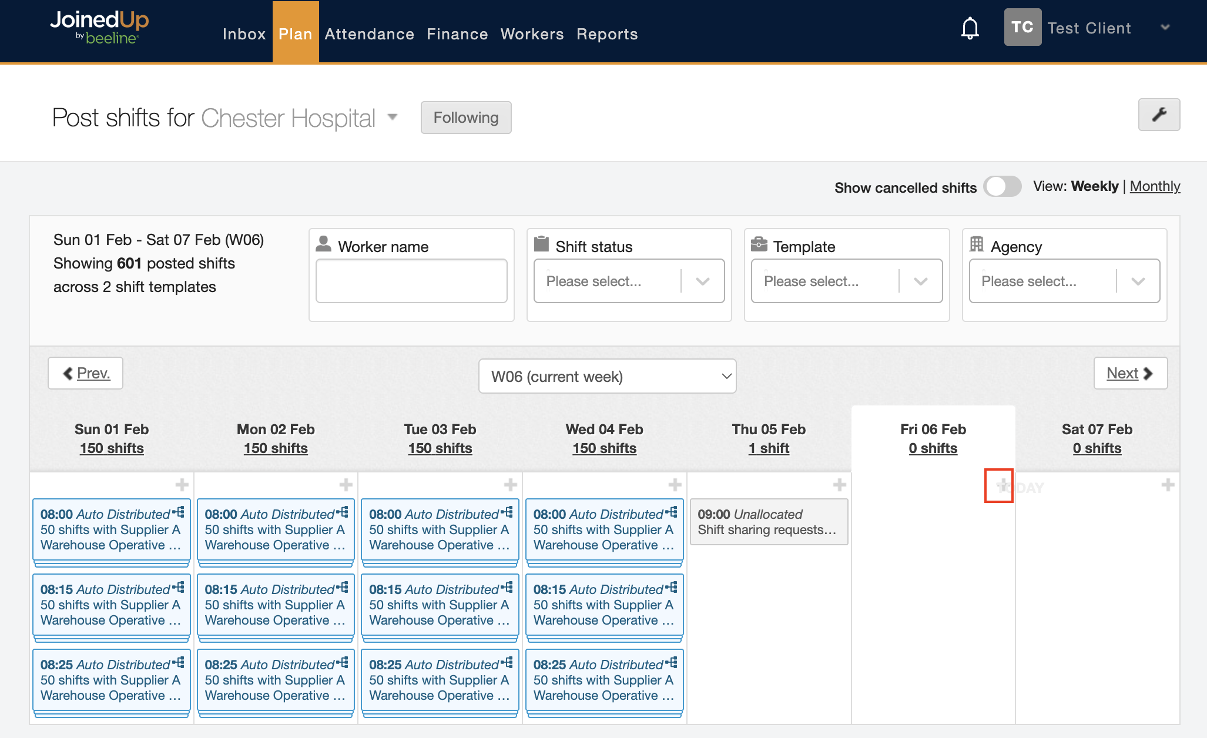
Task: Click the plus icon on Sun 01 Feb column
Action: coord(182,484)
